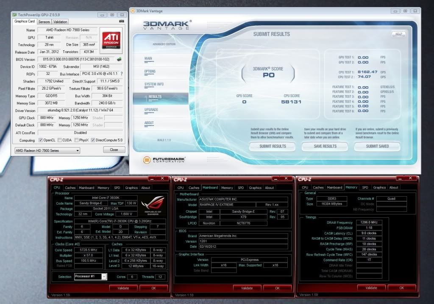Click the bus interface question mark icon
Viewport: 434px width, 304px height.
point(122,74)
